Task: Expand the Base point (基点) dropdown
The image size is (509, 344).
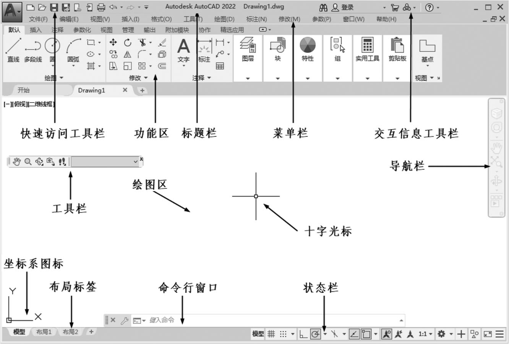Action: coord(427,66)
